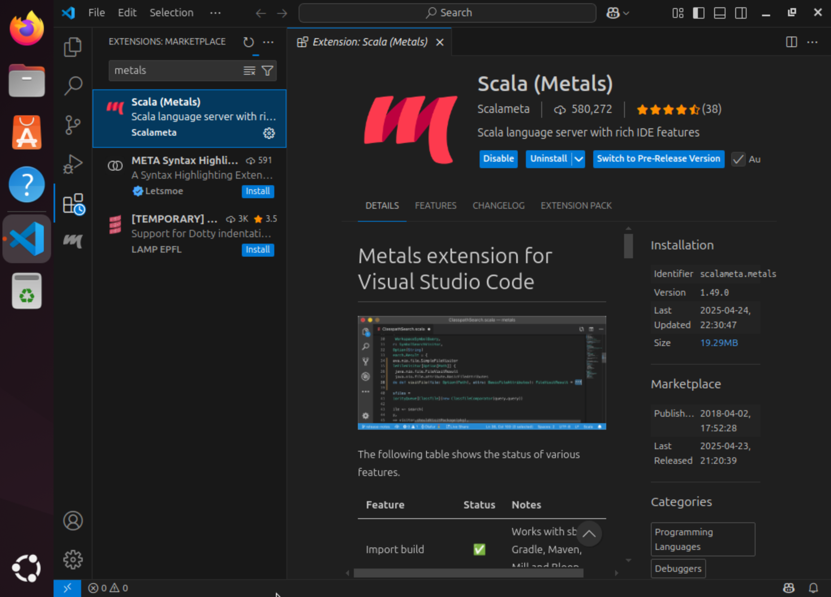
Task: Click the Uninstall button
Action: click(x=549, y=159)
